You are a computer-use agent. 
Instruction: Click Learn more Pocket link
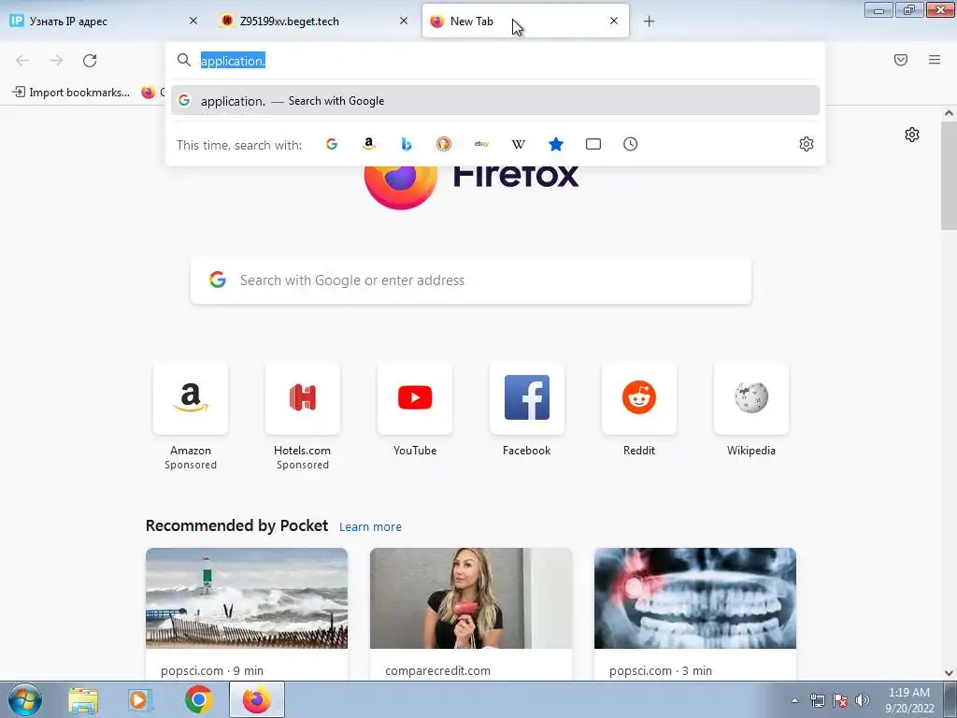click(370, 527)
